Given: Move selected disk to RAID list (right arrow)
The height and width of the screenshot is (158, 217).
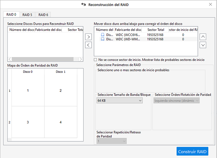Looking at the screenshot, I should pos(88,37).
